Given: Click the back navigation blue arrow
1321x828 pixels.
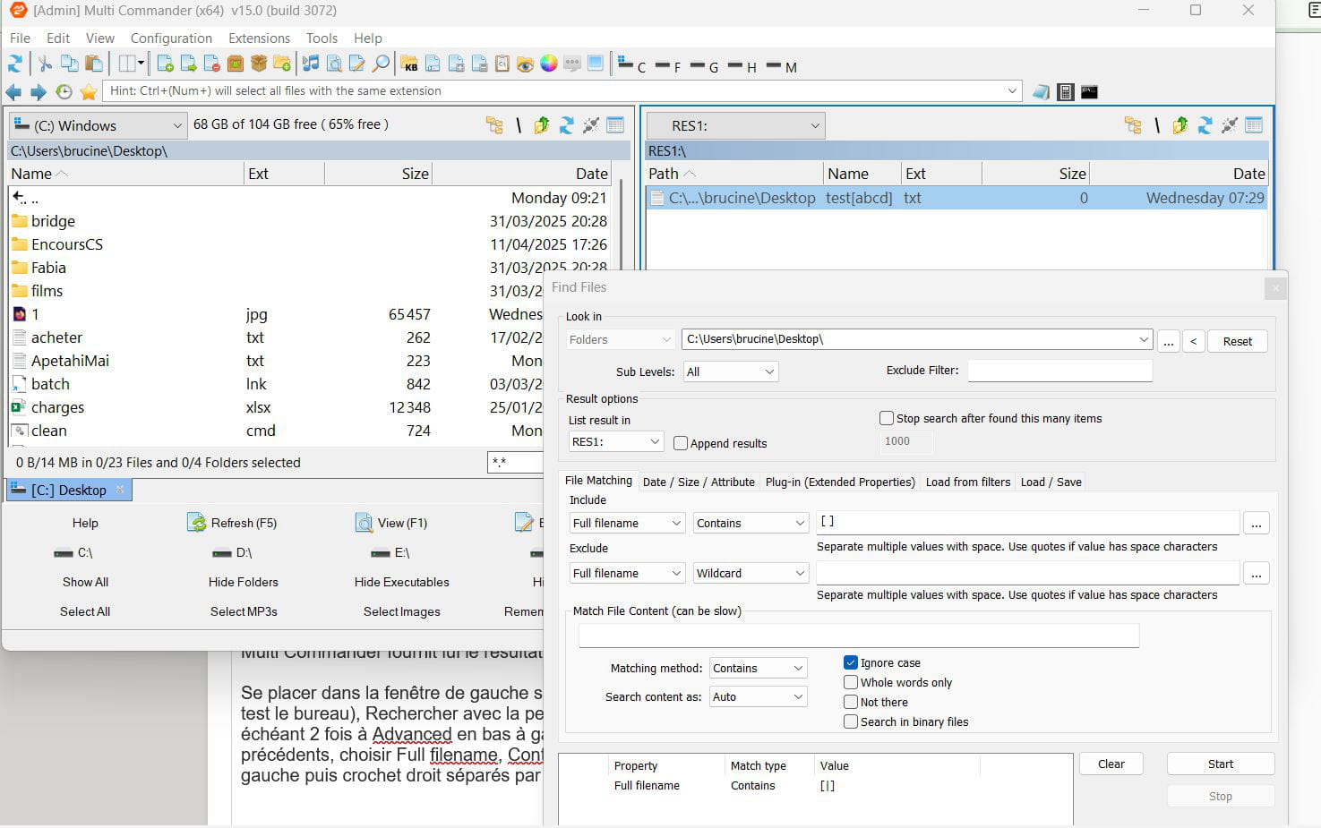Looking at the screenshot, I should 13,91.
